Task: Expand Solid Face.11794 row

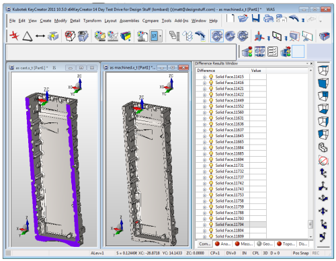Action: click(x=204, y=225)
